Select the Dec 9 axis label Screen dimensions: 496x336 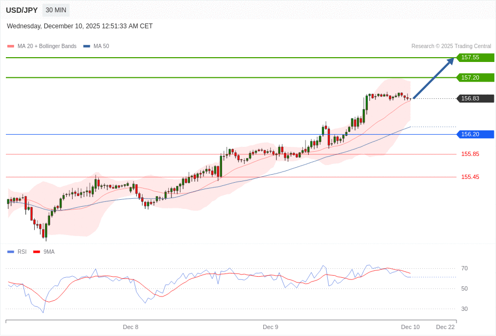pos(270,327)
